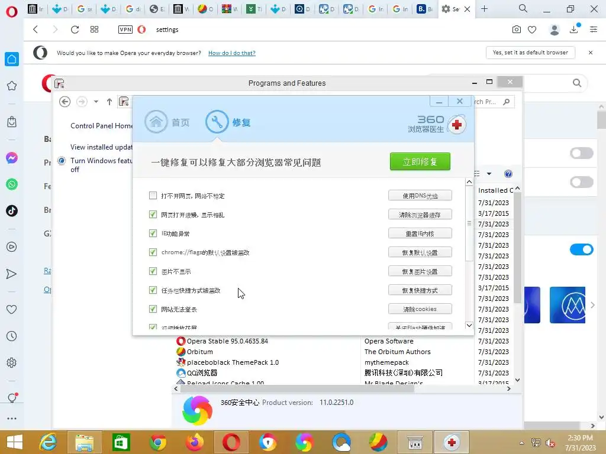Click the Windows Start button

point(15,442)
